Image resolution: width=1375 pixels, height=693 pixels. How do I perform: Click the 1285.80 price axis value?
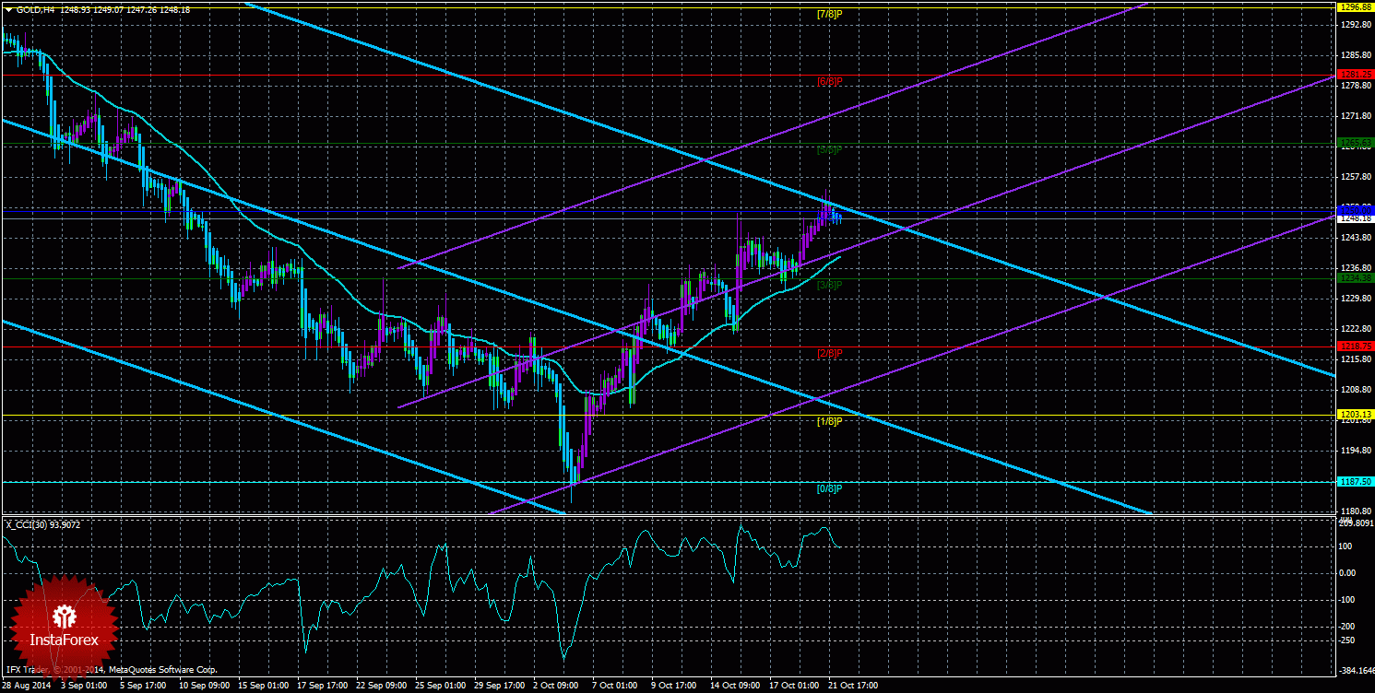coord(1356,55)
